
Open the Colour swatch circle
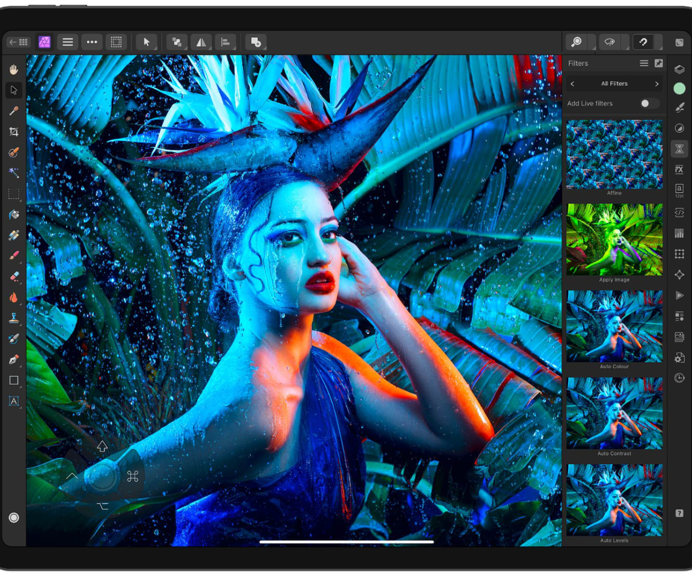(x=679, y=88)
